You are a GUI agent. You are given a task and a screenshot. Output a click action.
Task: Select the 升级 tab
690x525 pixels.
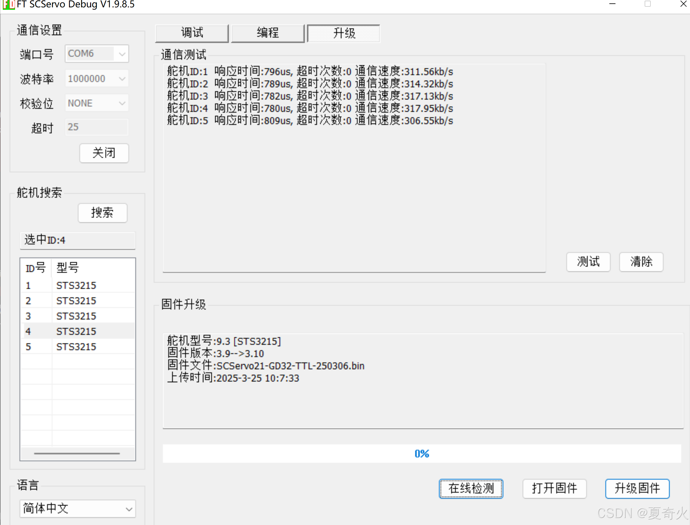tap(343, 33)
